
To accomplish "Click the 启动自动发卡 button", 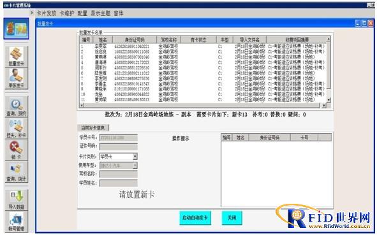I will (x=195, y=218).
